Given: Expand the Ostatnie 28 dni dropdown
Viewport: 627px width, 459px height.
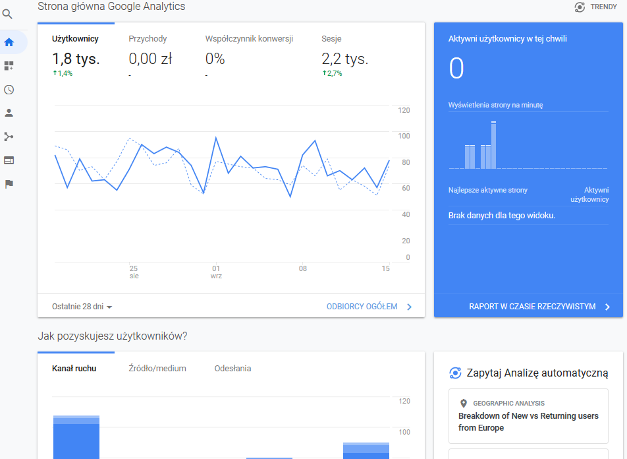Looking at the screenshot, I should click(x=82, y=307).
